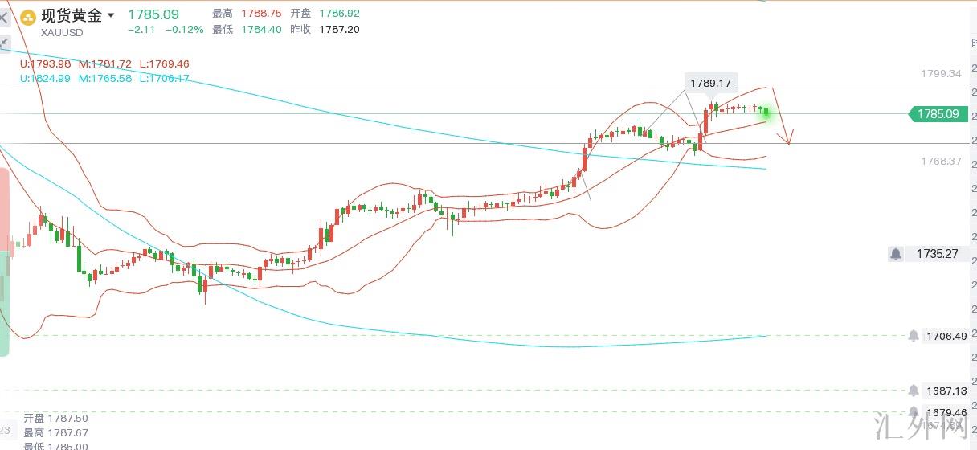977x450 pixels.
Task: Click the glowing green latest candle marker
Action: (x=766, y=112)
